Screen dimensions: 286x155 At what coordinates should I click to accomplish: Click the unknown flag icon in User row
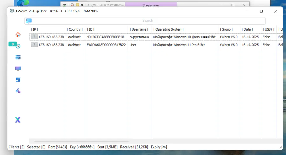click(x=34, y=45)
